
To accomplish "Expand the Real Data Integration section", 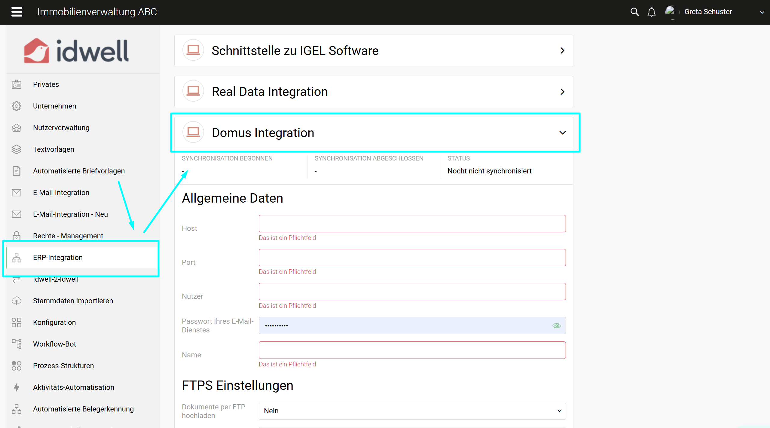I will pos(562,92).
